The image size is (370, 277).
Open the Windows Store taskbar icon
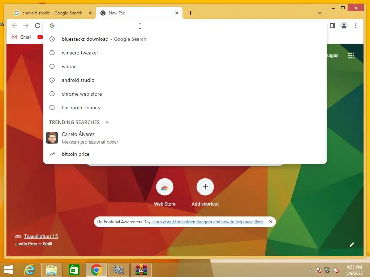click(74, 270)
